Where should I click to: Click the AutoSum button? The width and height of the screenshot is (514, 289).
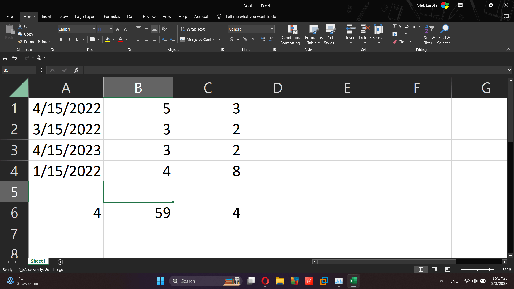(404, 26)
